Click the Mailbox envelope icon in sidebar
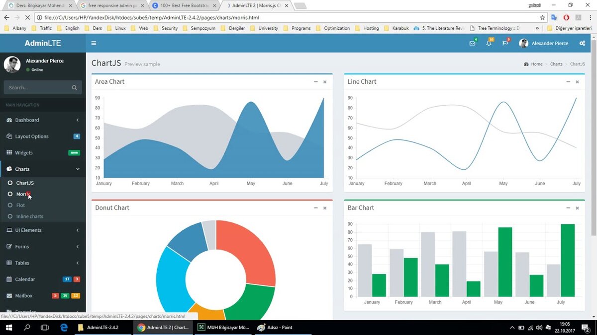597x335 pixels. tap(9, 296)
